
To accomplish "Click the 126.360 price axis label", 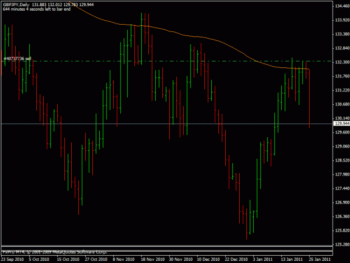I will 342,216.
